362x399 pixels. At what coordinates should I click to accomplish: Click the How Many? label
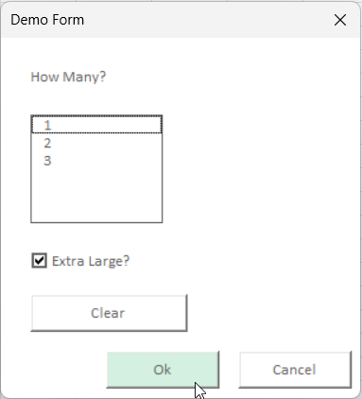click(x=68, y=77)
